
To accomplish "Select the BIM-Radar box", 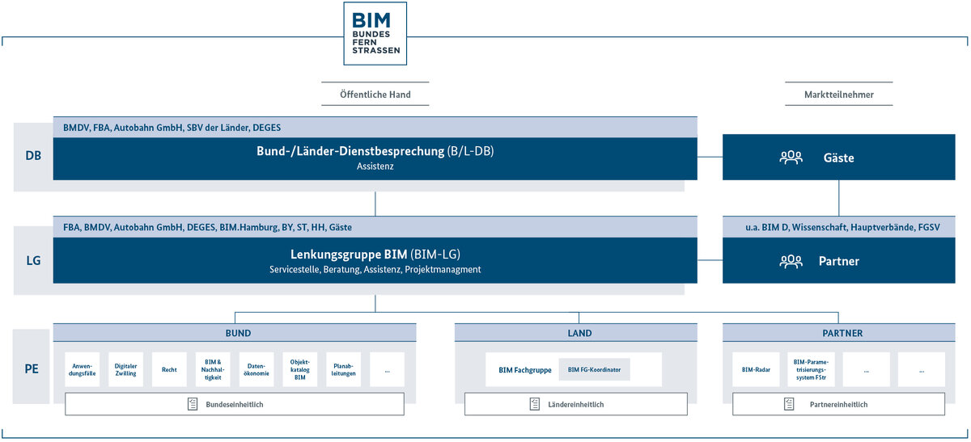I will pos(756,369).
